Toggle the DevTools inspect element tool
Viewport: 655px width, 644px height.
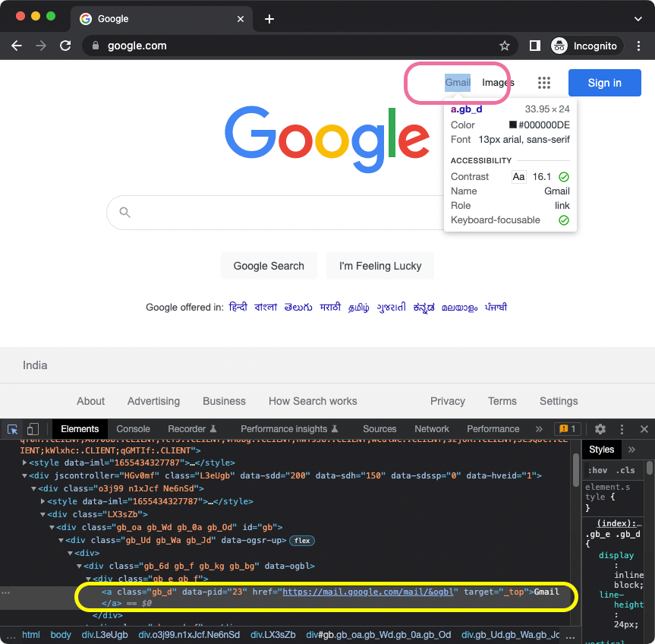click(x=13, y=429)
